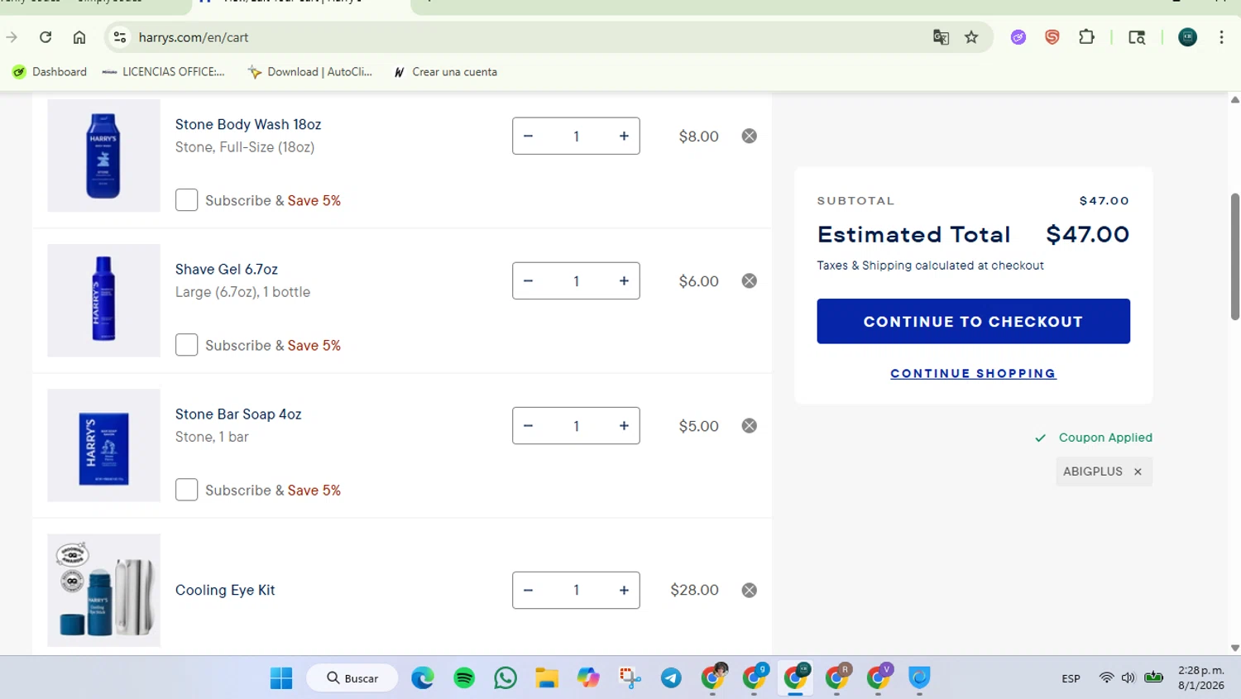1241x699 pixels.
Task: Increase Stone Body Wash quantity
Action: (624, 136)
